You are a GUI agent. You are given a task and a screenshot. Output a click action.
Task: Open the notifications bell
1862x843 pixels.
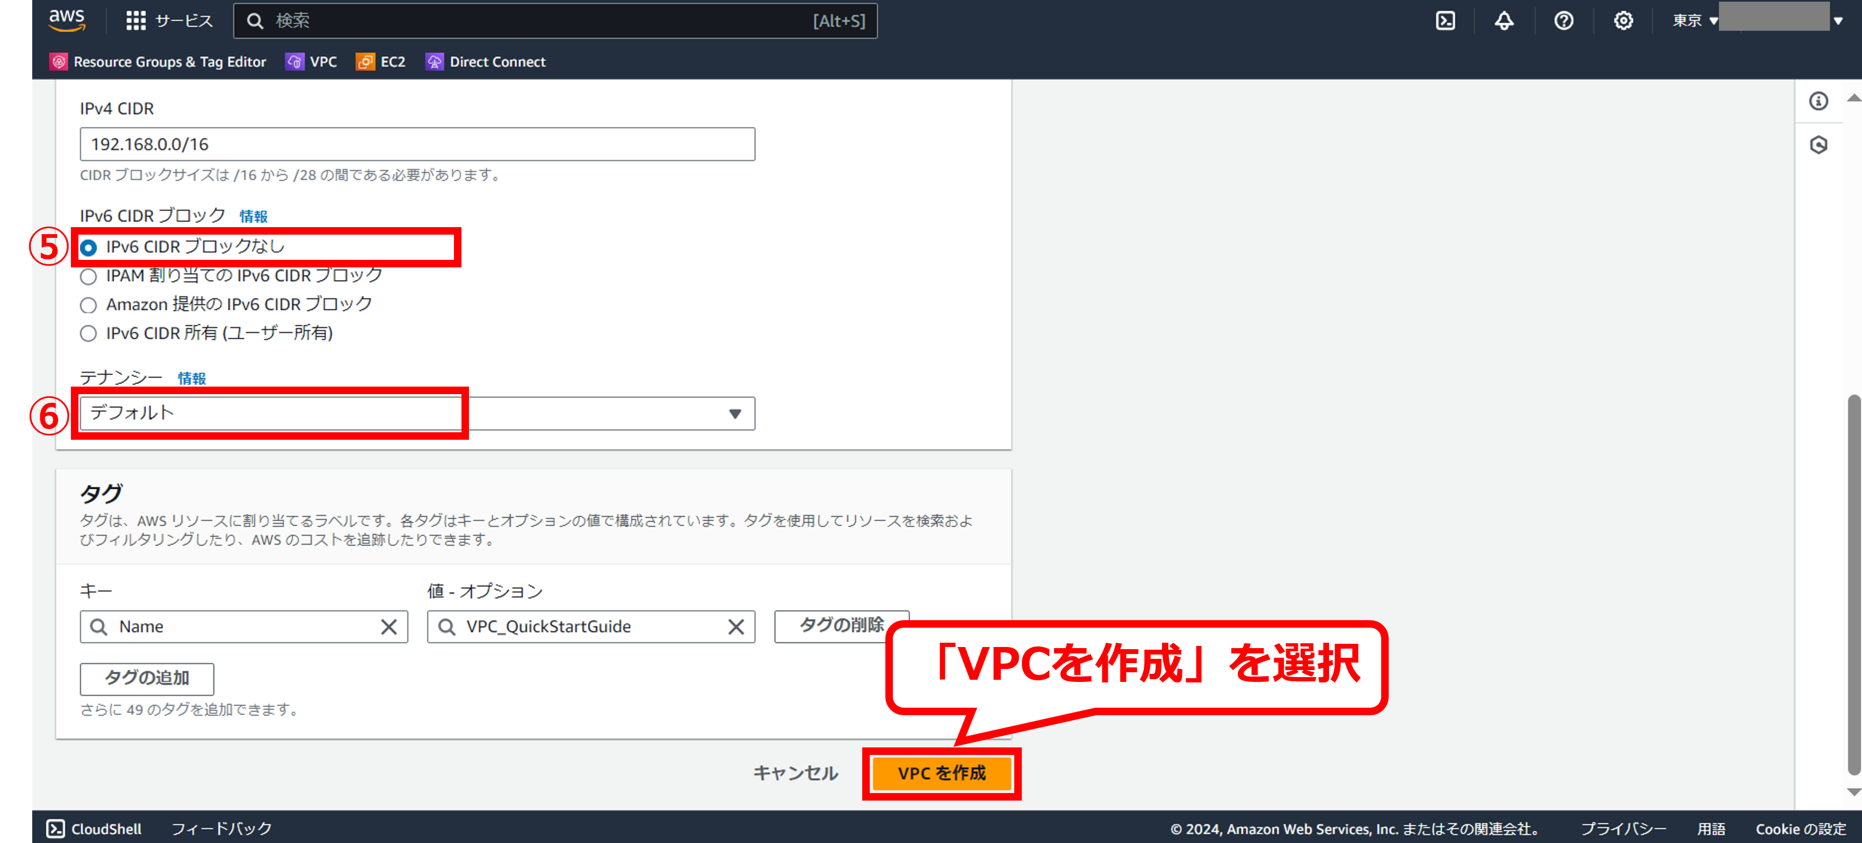pos(1504,21)
